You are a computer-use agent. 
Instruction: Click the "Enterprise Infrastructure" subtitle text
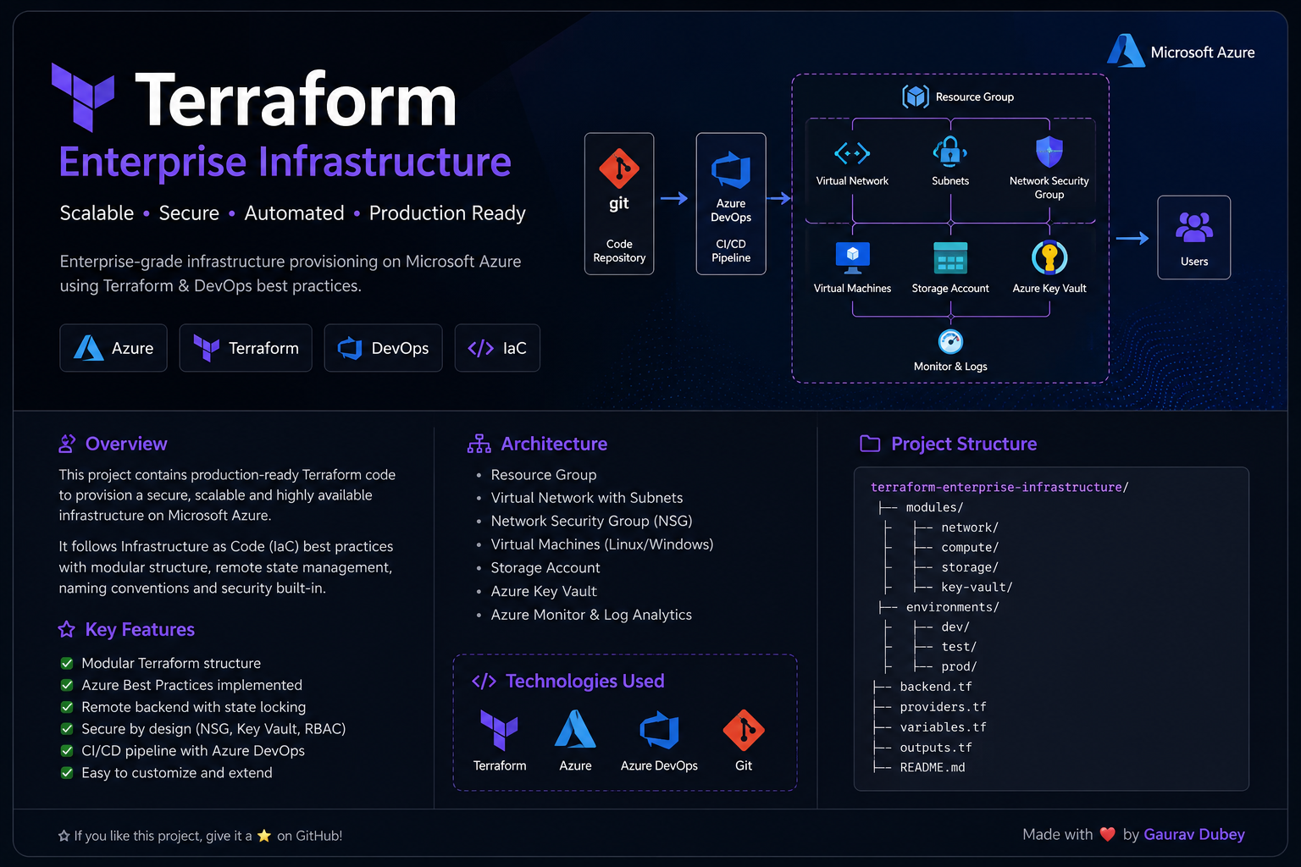[285, 162]
